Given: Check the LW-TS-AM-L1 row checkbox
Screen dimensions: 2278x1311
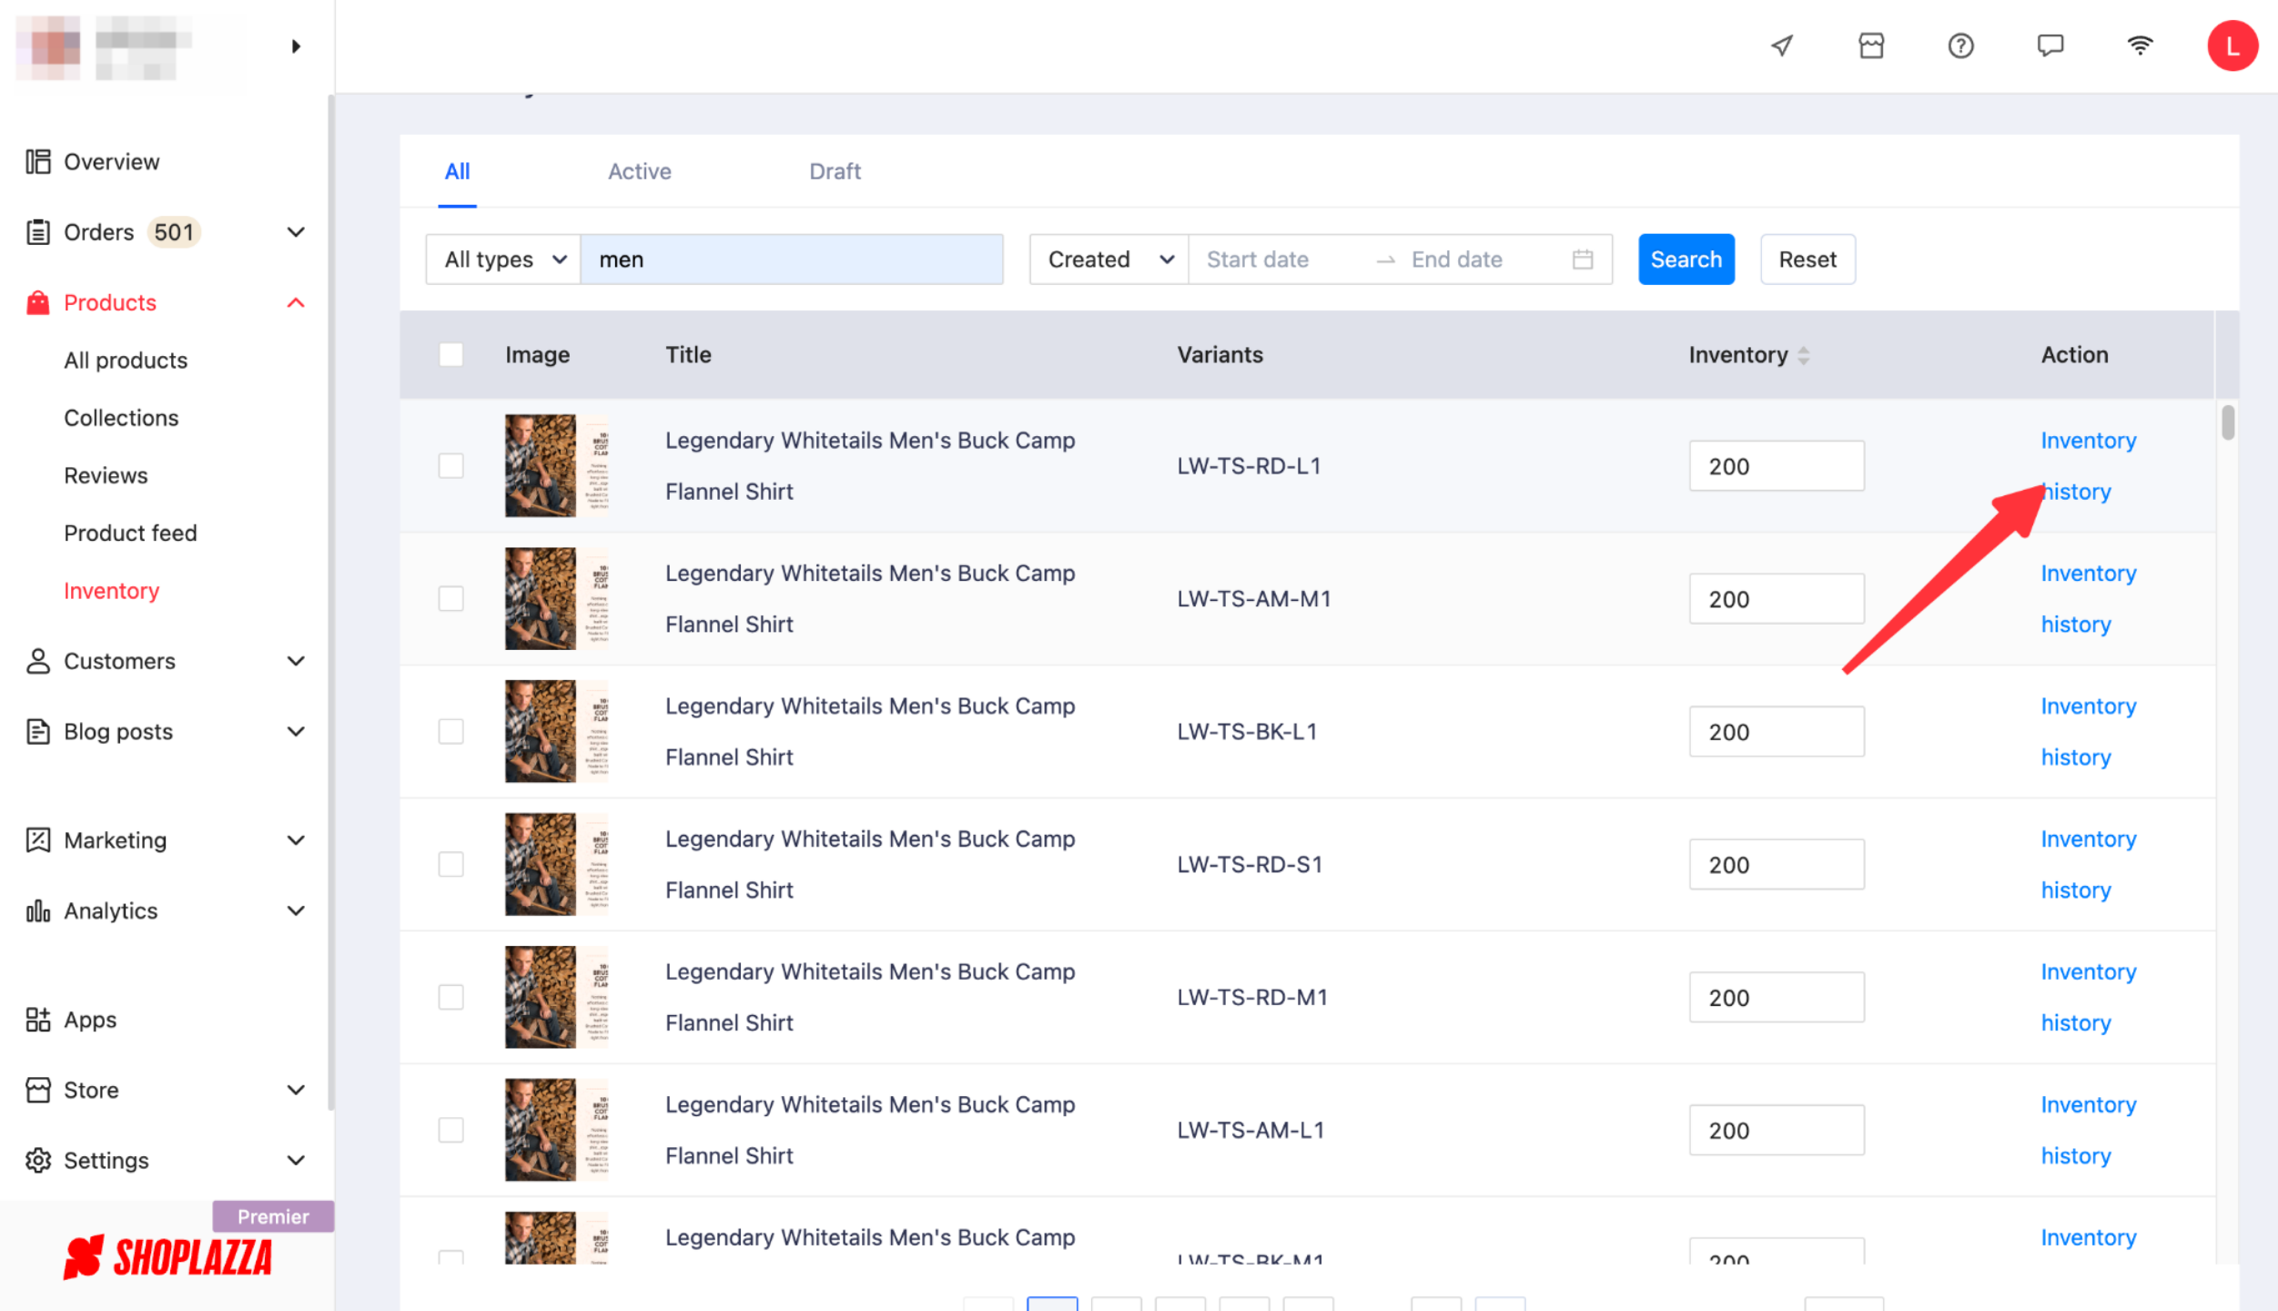Looking at the screenshot, I should click(x=451, y=1130).
